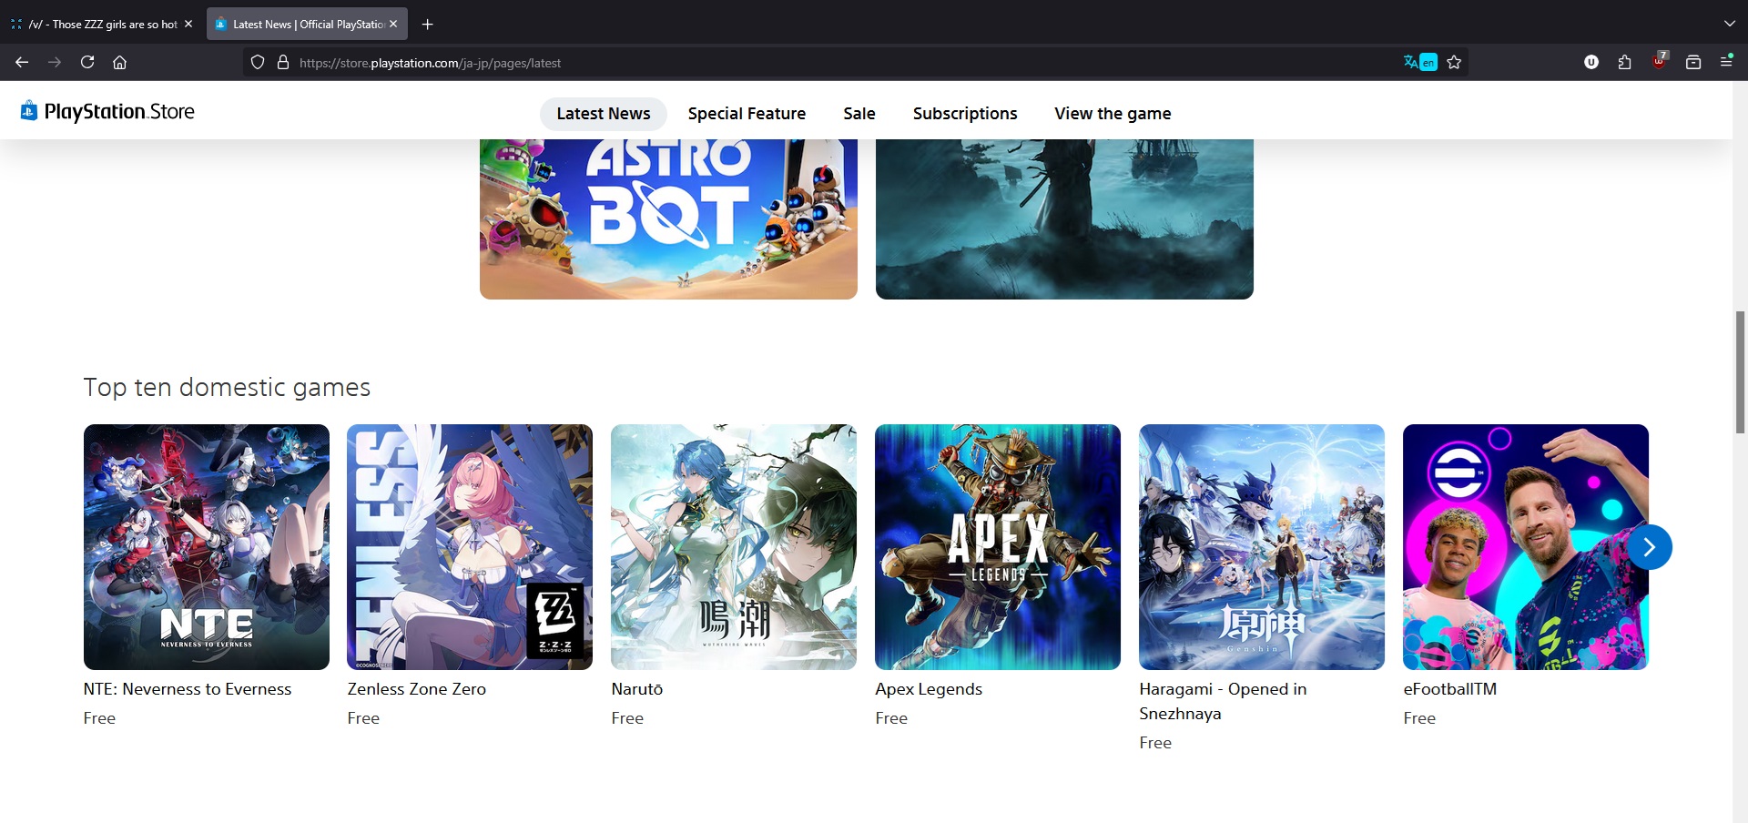Open the red shield extension with badge 7
The height and width of the screenshot is (823, 1748).
click(x=1660, y=61)
